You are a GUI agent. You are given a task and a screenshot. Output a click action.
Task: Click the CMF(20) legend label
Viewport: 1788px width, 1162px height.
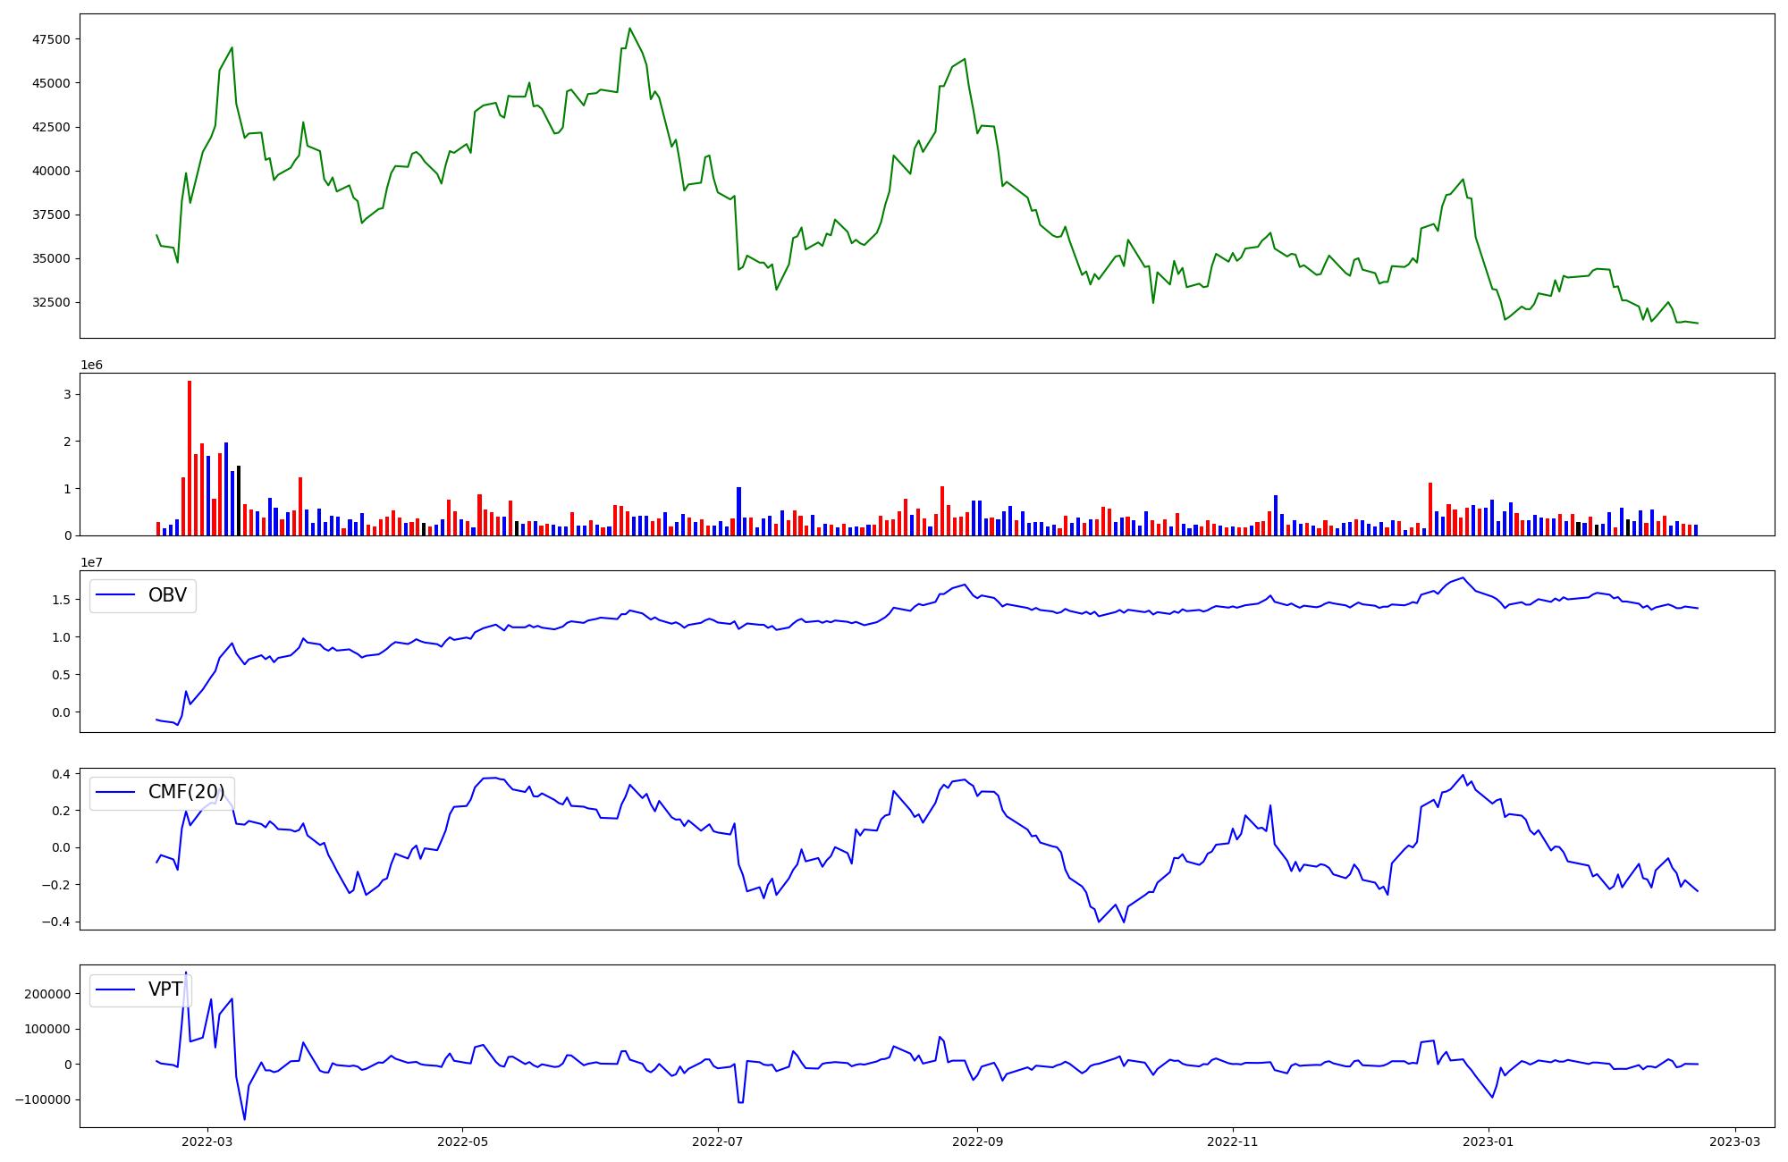(x=186, y=792)
